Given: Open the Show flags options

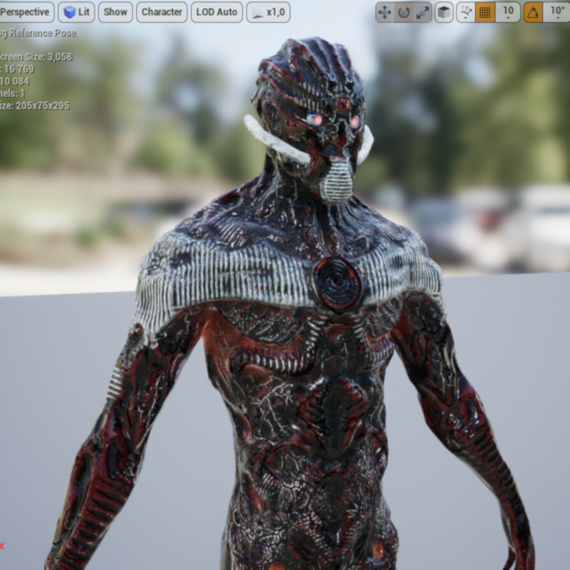Looking at the screenshot, I should (115, 11).
